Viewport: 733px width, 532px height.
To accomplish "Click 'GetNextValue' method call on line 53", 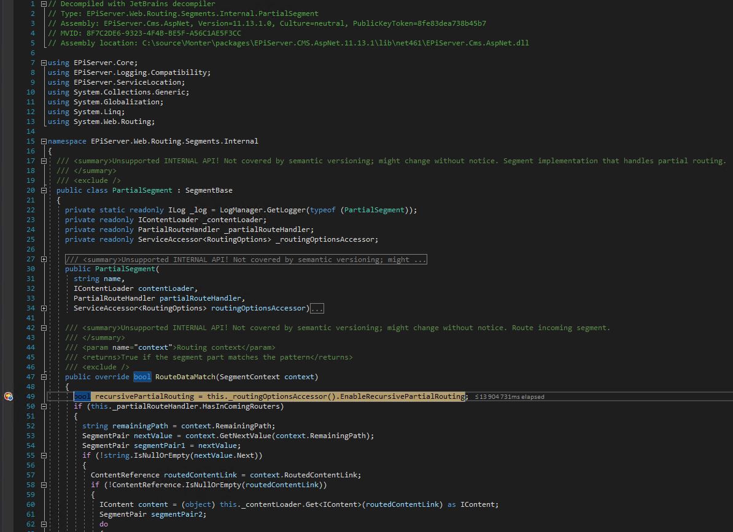I will 246,436.
